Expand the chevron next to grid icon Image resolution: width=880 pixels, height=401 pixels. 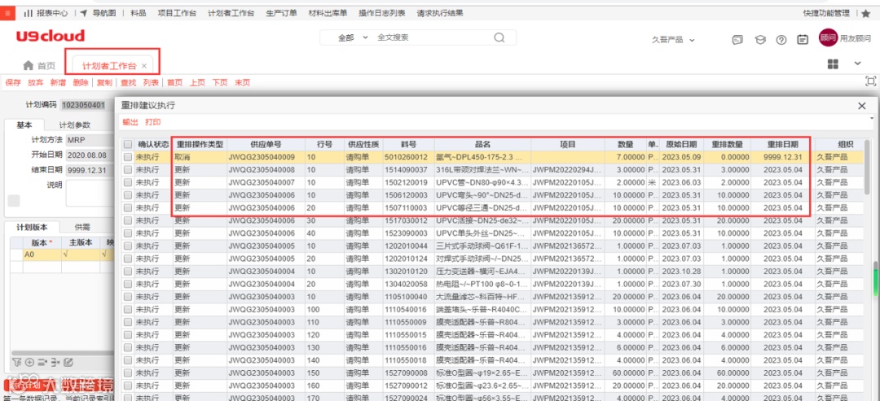click(857, 63)
